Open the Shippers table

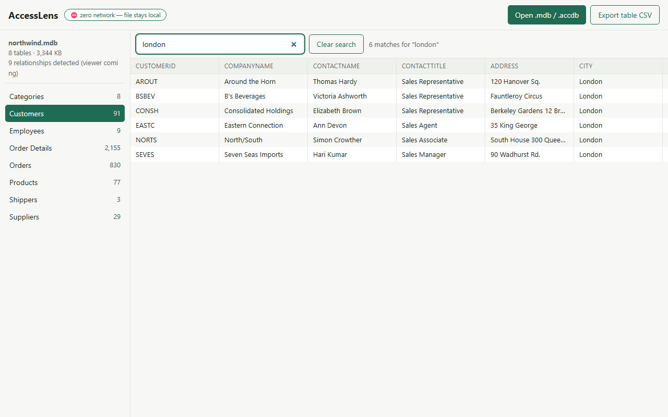65,200
